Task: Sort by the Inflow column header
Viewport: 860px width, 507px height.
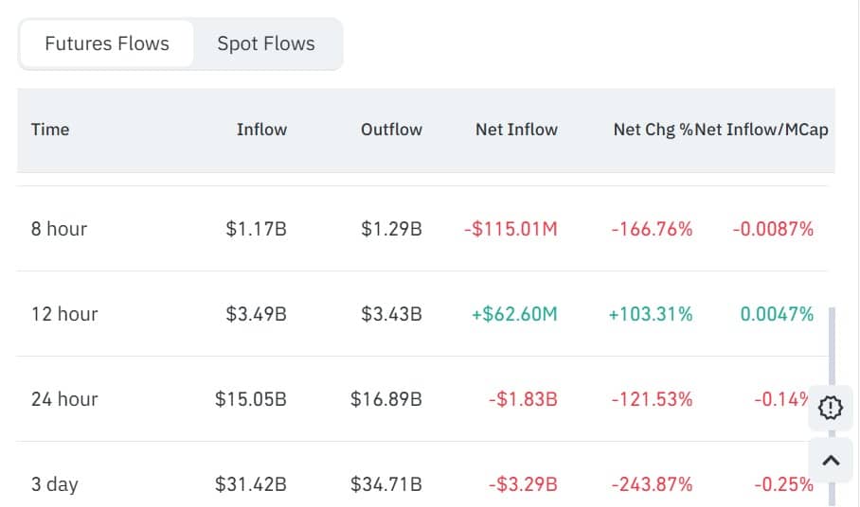Action: [x=261, y=130]
